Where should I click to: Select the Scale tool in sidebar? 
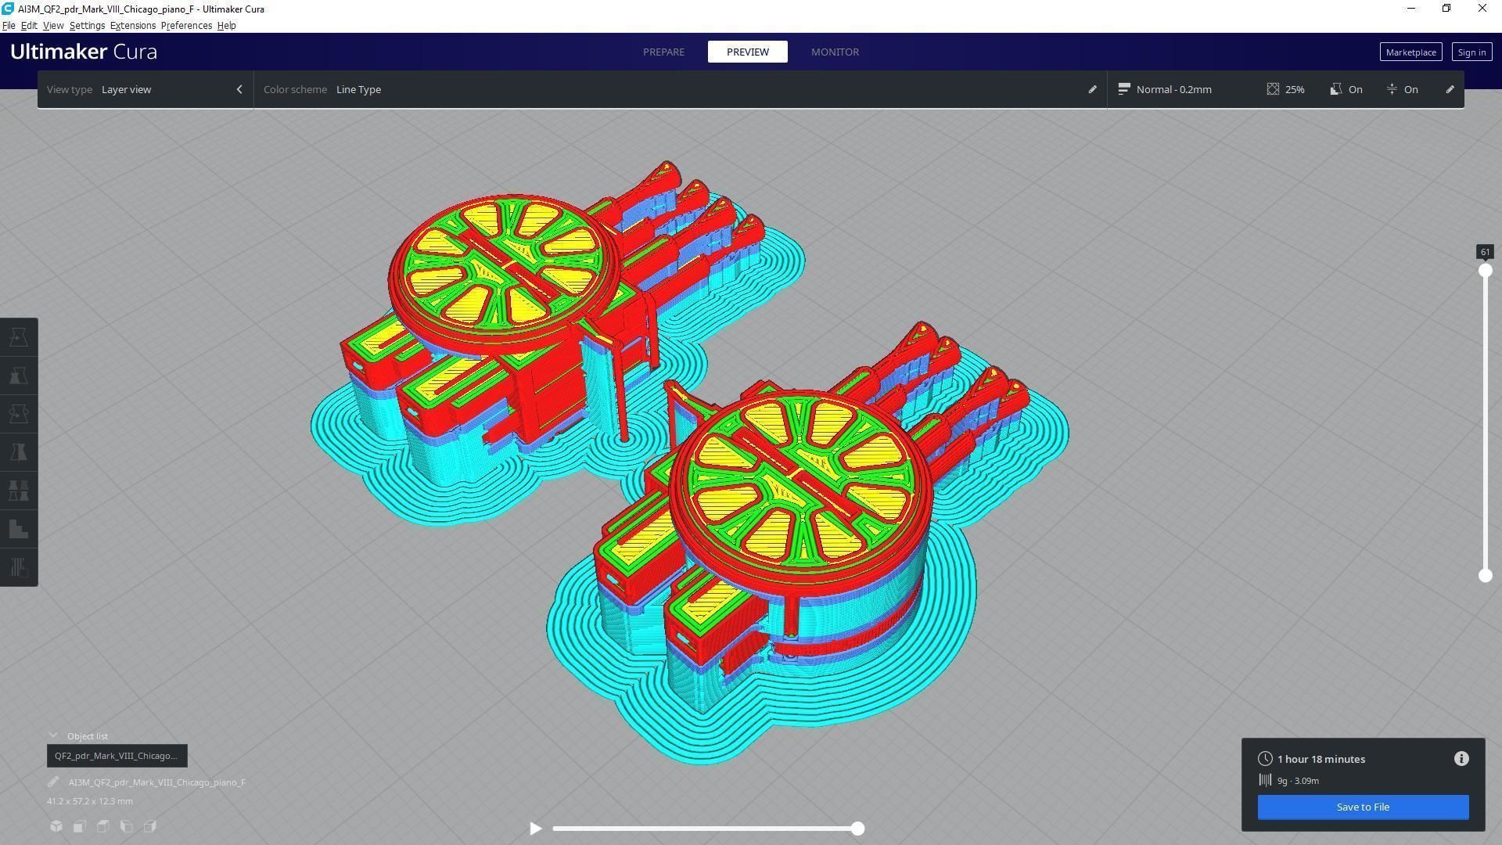pos(19,376)
